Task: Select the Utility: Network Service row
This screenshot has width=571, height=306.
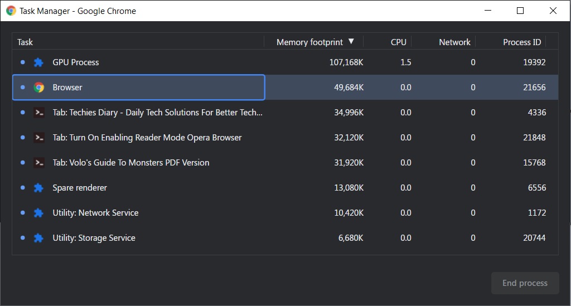Action: pyautogui.click(x=285, y=213)
